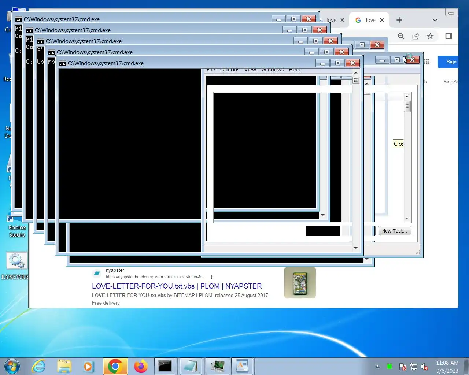Click the share page icon in address bar
This screenshot has height=375, width=469.
(x=416, y=36)
